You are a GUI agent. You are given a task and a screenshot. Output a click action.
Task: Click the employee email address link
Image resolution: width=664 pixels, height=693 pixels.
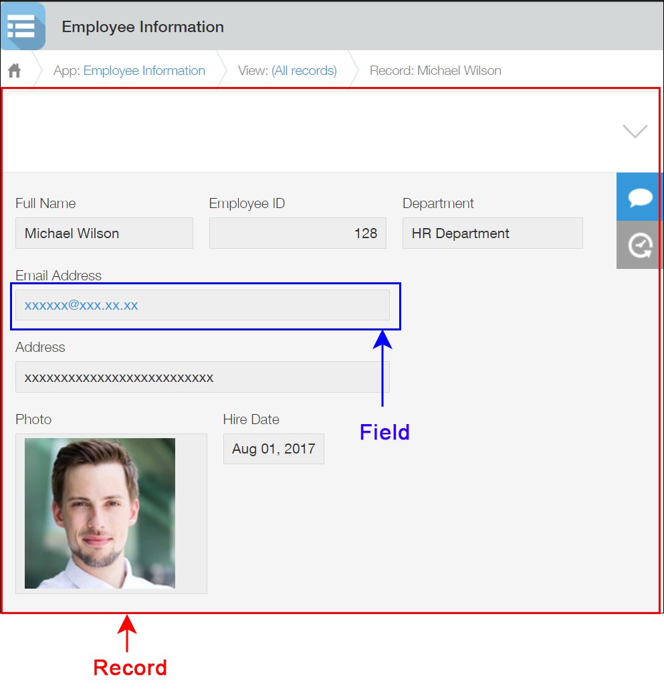(80, 305)
